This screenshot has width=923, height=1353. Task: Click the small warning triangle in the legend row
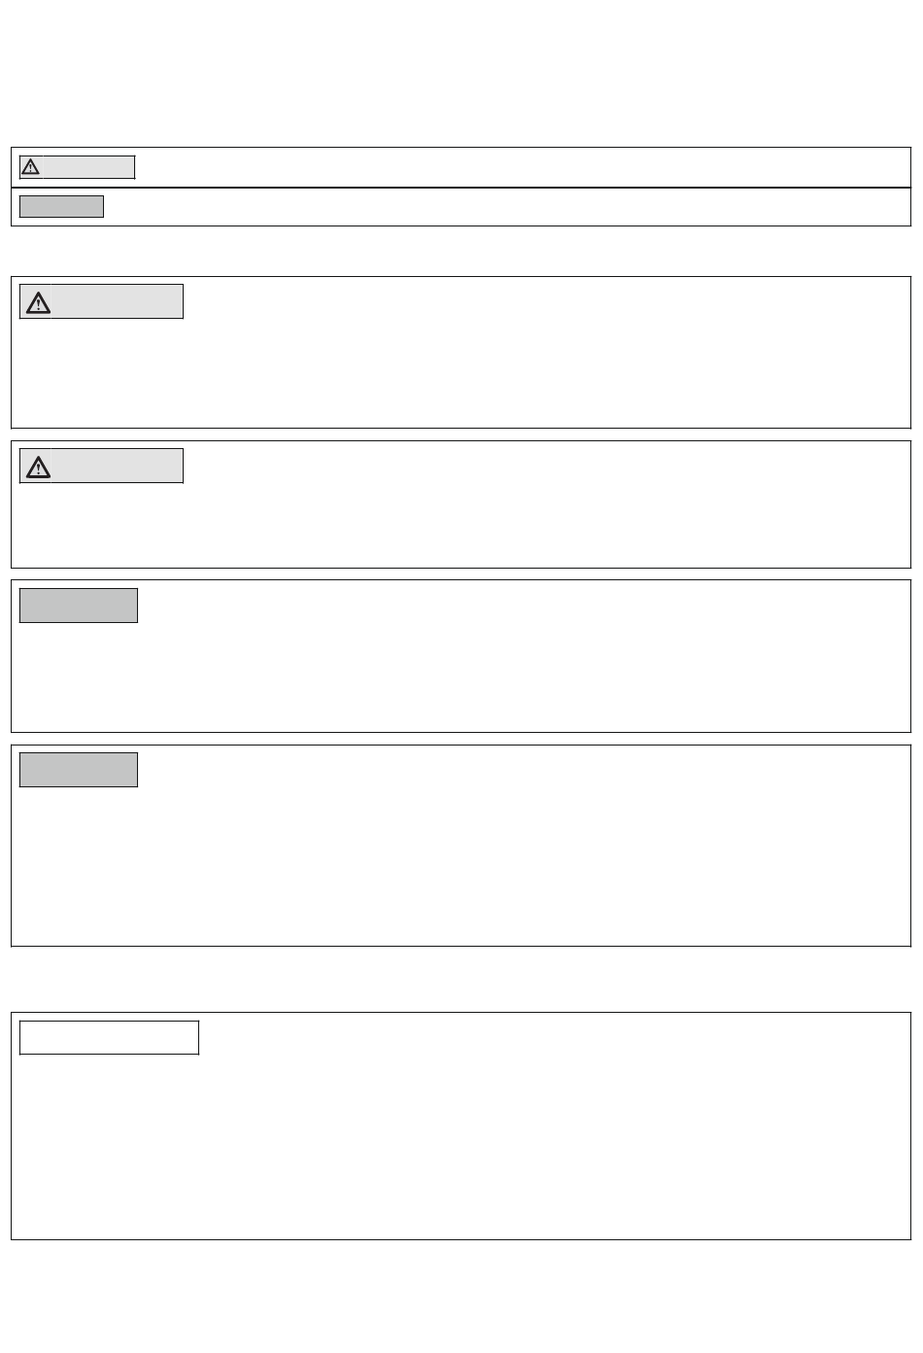pyautogui.click(x=30, y=167)
